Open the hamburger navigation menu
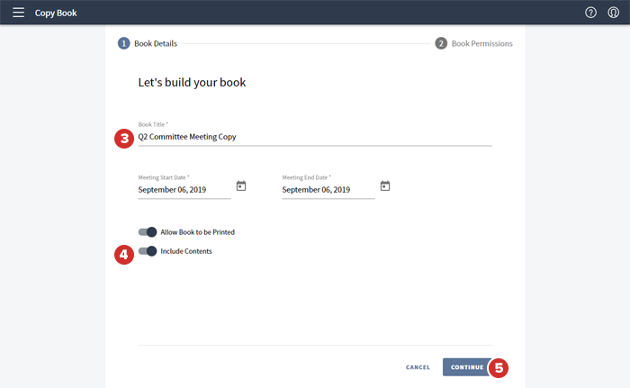Image resolution: width=630 pixels, height=388 pixels. [18, 13]
